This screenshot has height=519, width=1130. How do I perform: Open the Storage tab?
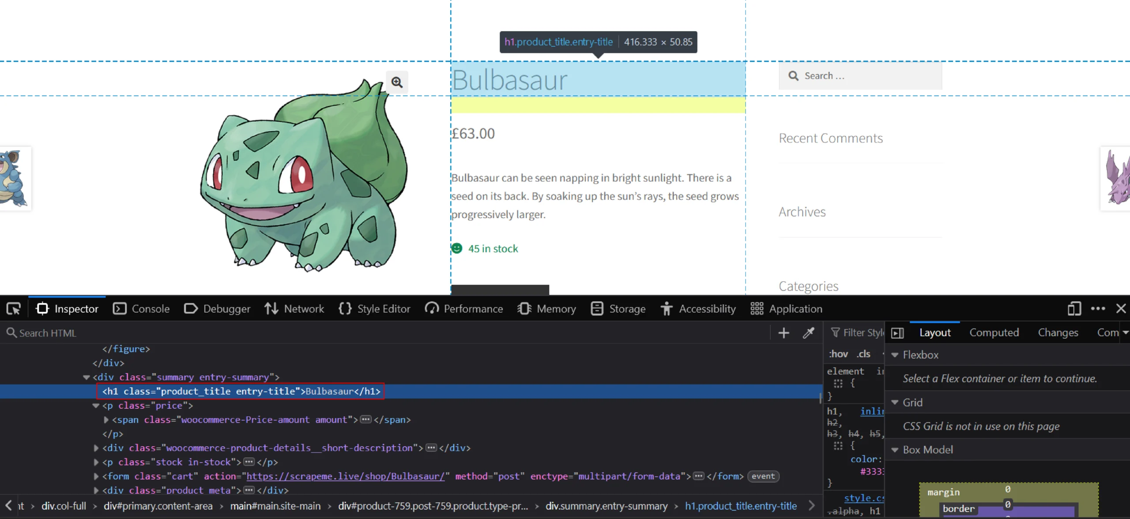618,309
